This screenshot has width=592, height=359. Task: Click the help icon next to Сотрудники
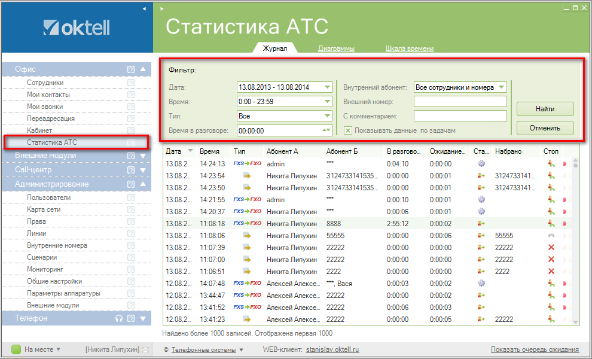[x=130, y=83]
